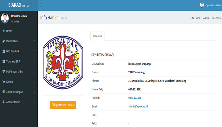Toggle the sidebar hamburger menu
Viewport: 222px width, 127px height.
41,5
